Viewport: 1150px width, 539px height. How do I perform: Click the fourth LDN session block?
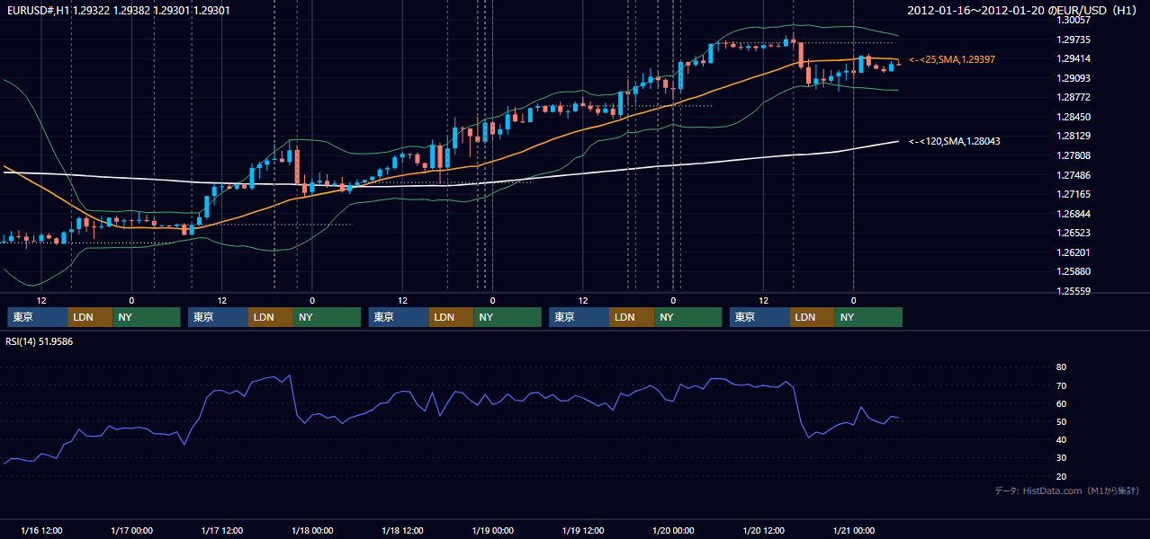632,317
